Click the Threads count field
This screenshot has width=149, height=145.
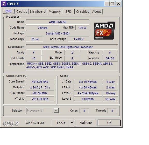[x=112, y=111]
